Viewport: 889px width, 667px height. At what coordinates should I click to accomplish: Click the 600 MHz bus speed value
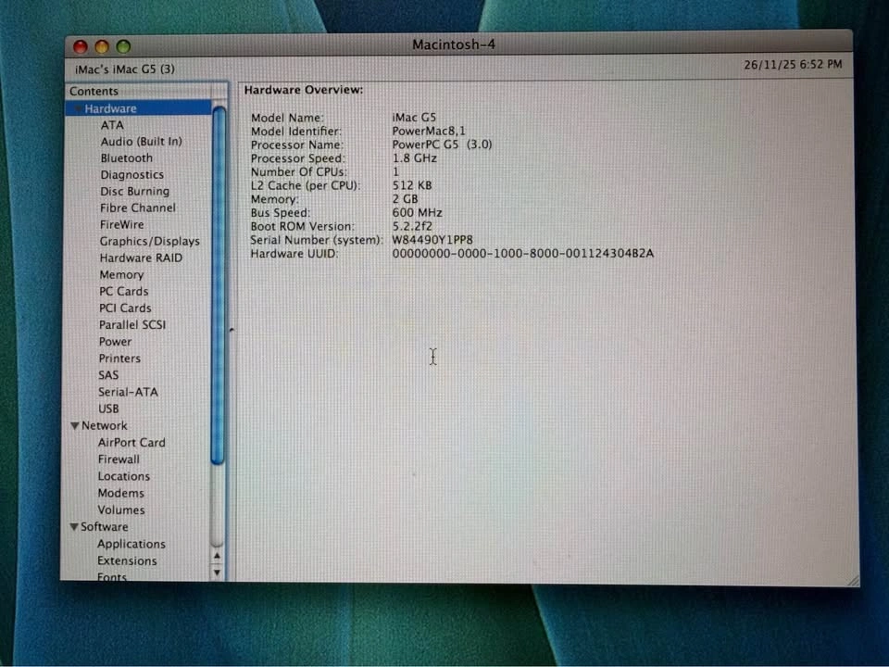pos(418,213)
